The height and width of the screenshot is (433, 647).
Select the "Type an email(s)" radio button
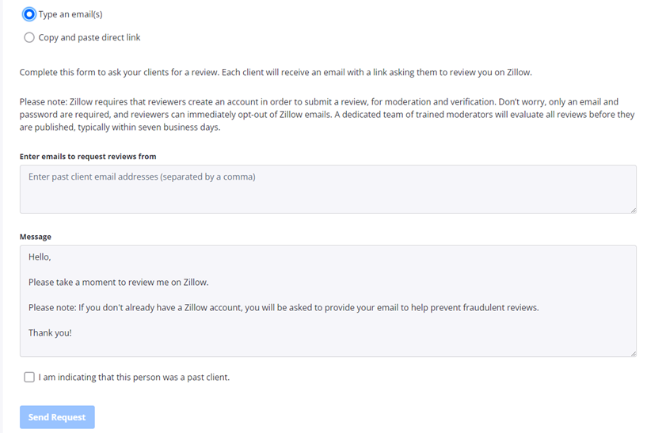point(29,14)
